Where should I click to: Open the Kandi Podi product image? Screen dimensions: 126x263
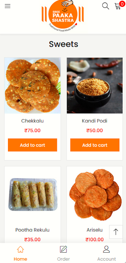click(95, 86)
